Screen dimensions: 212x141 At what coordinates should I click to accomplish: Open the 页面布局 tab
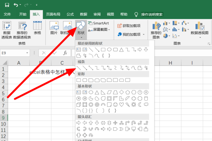tap(53, 14)
